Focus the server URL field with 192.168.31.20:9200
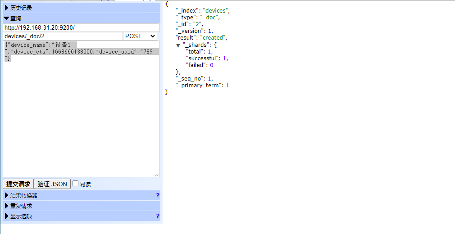Screen dimensions: 455x234 [x=81, y=27]
